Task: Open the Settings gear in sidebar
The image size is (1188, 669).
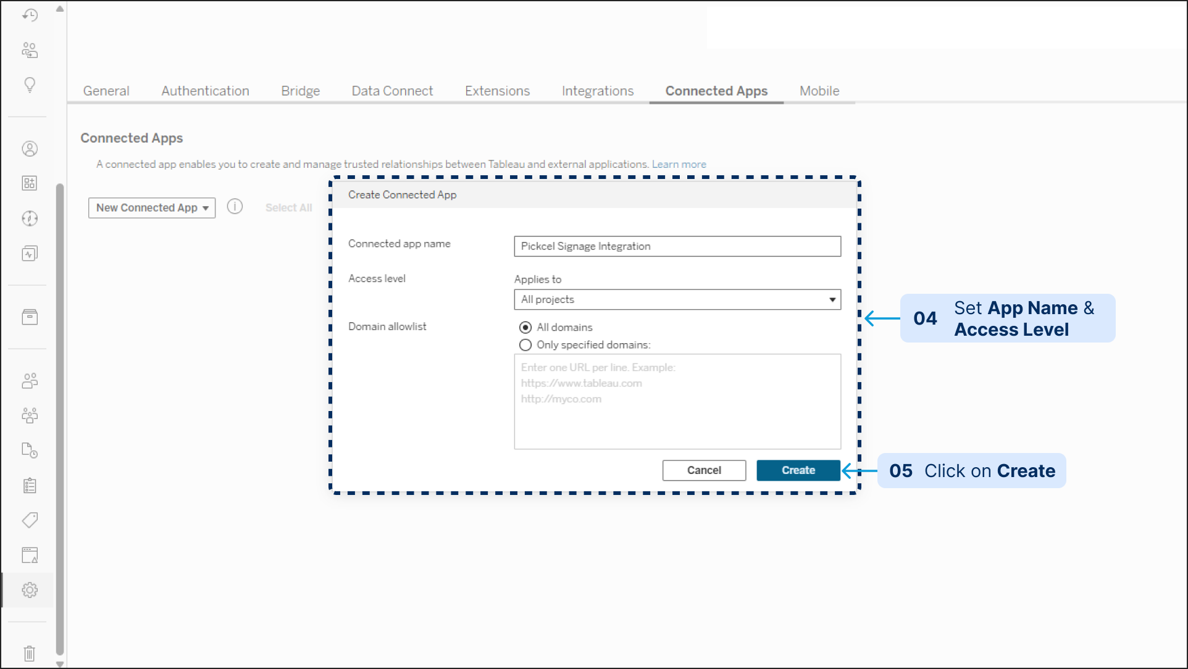Action: click(x=30, y=590)
